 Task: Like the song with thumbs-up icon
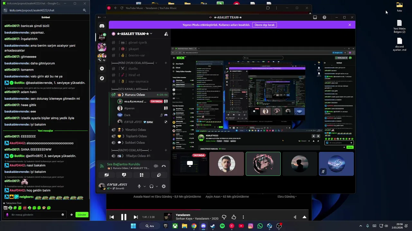pyautogui.click(x=234, y=217)
